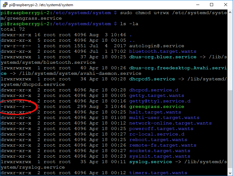The width and height of the screenshot is (233, 176).
Task: Click the scrollbar up arrow
Action: click(x=230, y=13)
